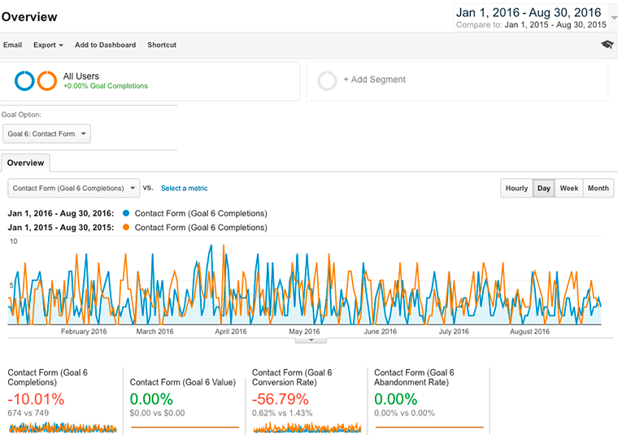
Task: Click the 0.00% vs 0.00% text
Action: point(404,413)
